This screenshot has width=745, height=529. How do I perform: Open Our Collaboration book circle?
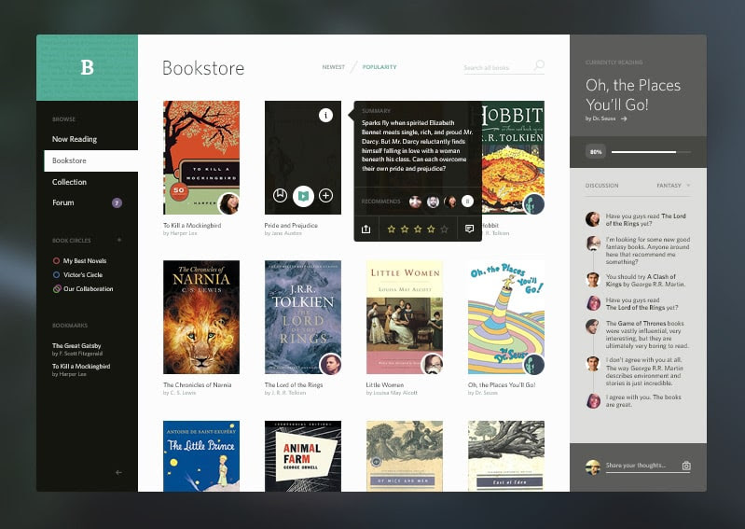pyautogui.click(x=88, y=288)
